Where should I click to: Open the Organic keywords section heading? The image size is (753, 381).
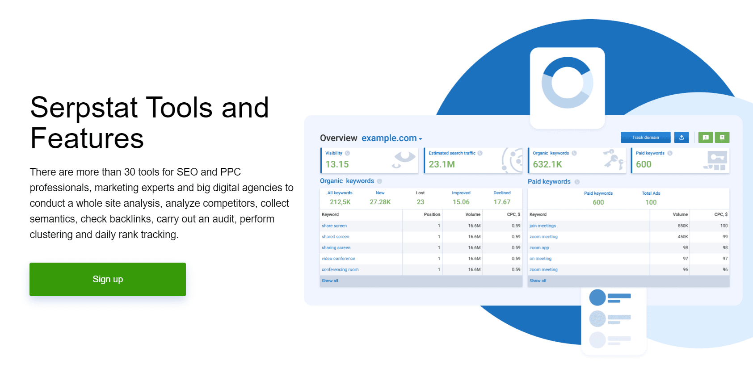pyautogui.click(x=347, y=181)
